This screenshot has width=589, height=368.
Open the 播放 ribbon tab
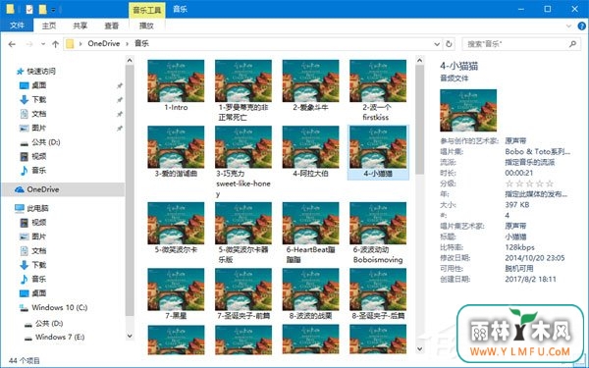pyautogui.click(x=146, y=26)
